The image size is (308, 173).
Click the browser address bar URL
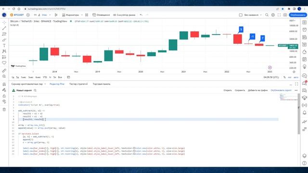(x=47, y=9)
